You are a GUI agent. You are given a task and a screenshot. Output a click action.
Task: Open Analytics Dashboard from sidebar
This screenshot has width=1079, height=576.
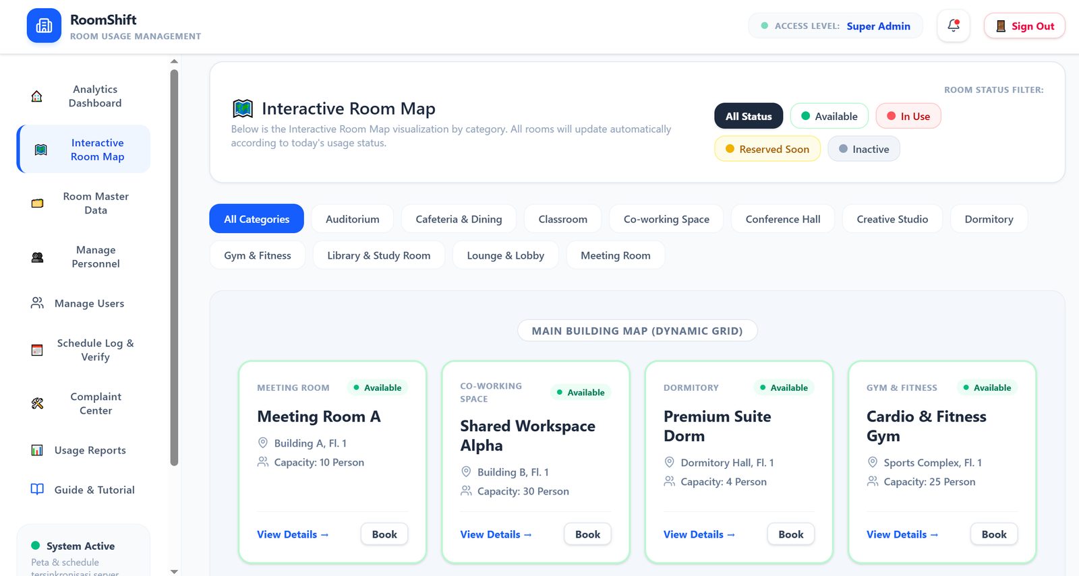(x=84, y=96)
